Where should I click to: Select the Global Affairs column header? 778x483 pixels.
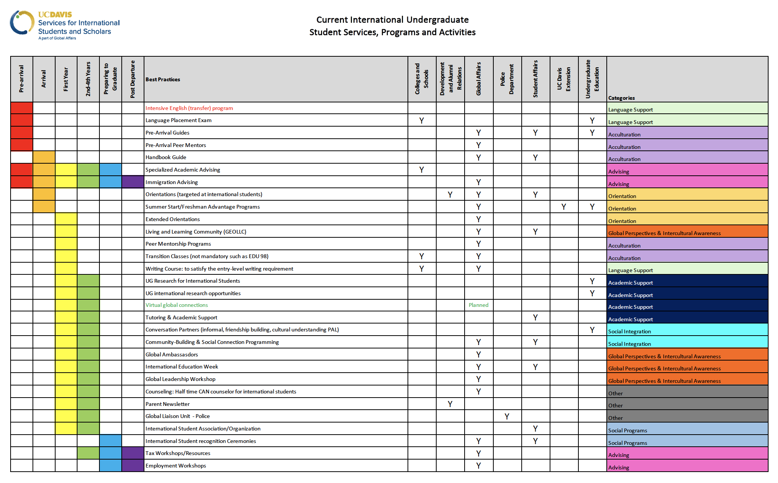(479, 79)
